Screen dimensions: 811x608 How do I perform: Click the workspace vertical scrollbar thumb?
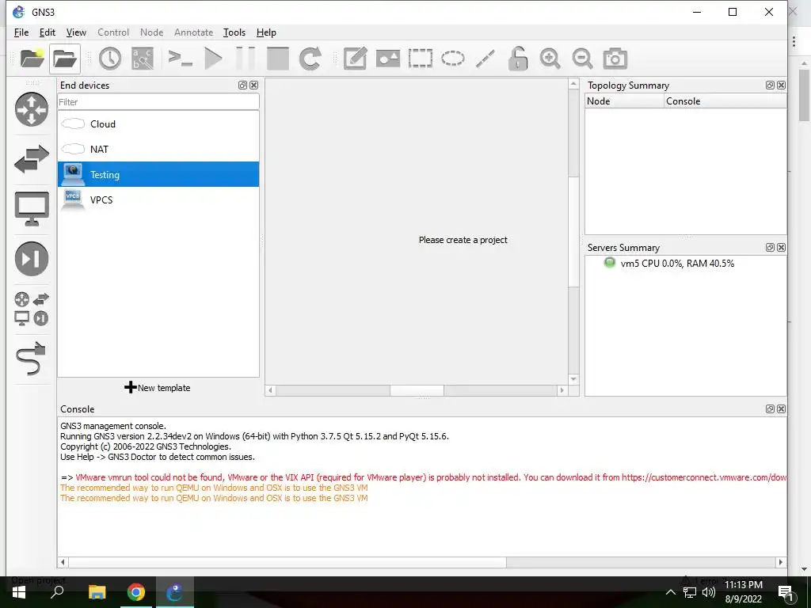[573, 232]
